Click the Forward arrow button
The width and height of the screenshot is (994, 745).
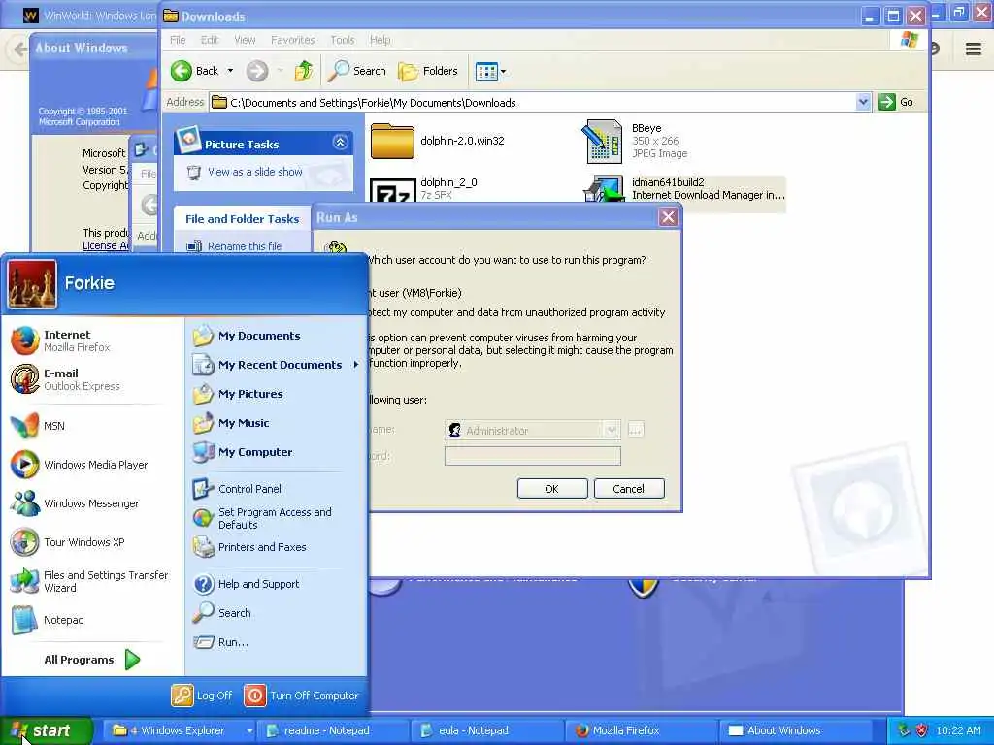tap(256, 70)
